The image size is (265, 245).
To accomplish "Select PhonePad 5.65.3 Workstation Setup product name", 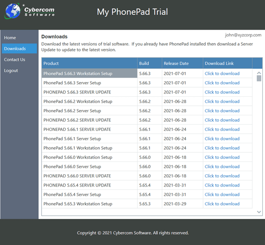I will tap(78, 204).
